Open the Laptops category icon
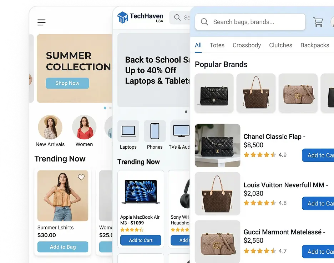 128,131
